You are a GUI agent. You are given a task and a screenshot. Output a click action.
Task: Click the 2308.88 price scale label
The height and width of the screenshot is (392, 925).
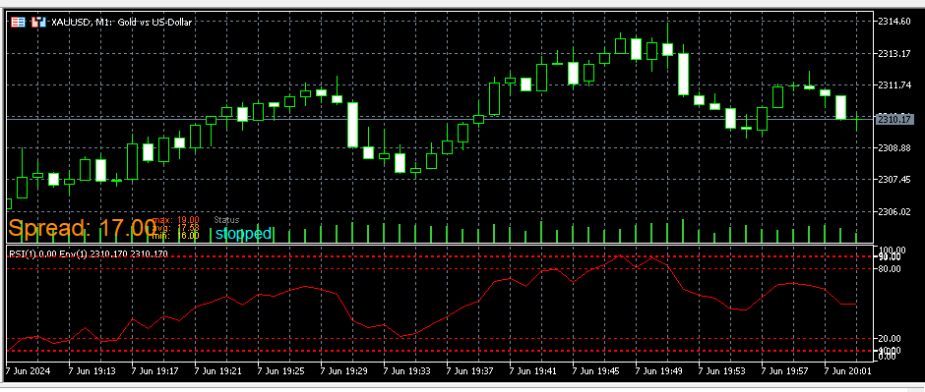(894, 147)
